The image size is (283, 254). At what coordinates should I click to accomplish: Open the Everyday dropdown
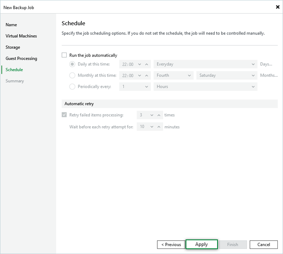point(205,64)
